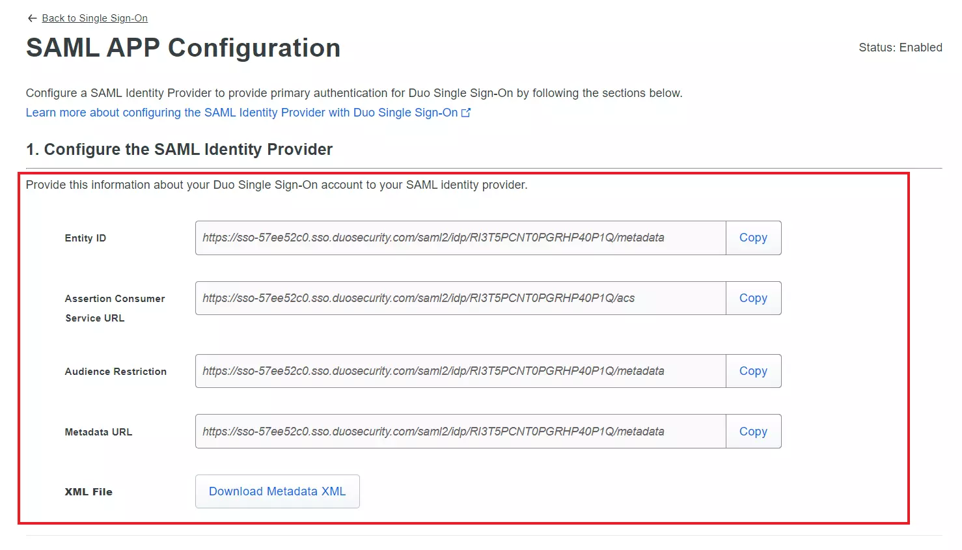Click the back arrow icon
962x550 pixels.
click(x=32, y=18)
